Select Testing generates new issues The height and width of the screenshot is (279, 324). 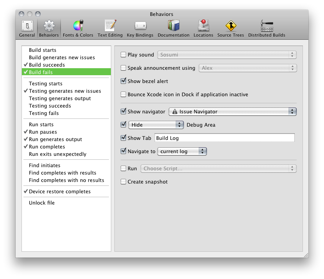click(66, 91)
